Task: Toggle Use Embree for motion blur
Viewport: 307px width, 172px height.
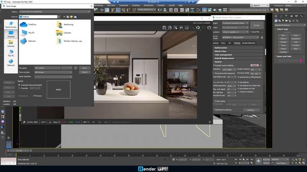Action: tap(249, 86)
